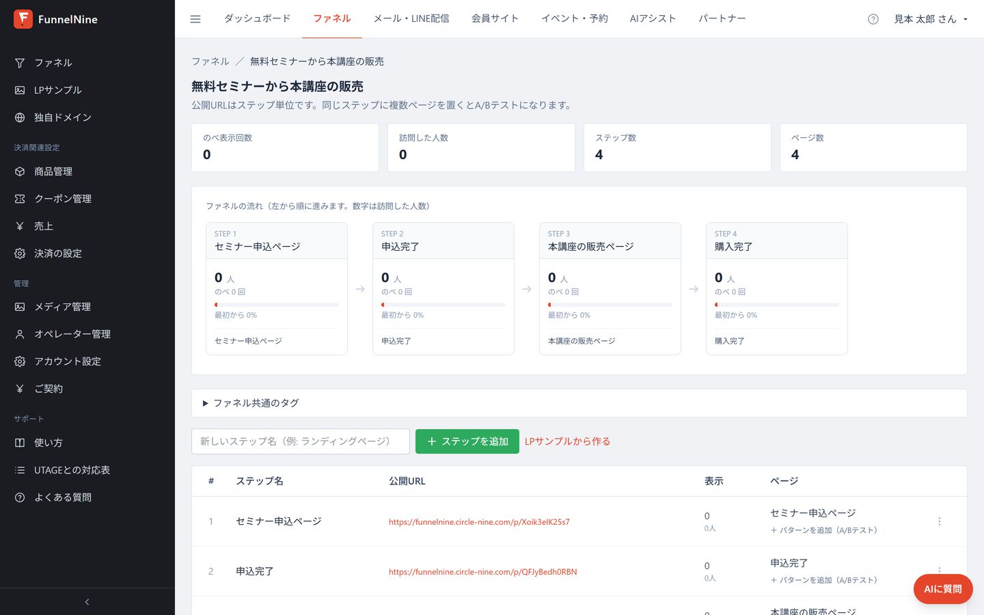This screenshot has width=984, height=615.
Task: Open the 見本 太郎 さん user dropdown
Action: [931, 19]
